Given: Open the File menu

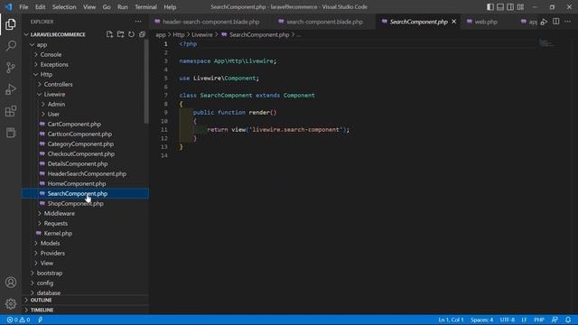Looking at the screenshot, I should 23,7.
